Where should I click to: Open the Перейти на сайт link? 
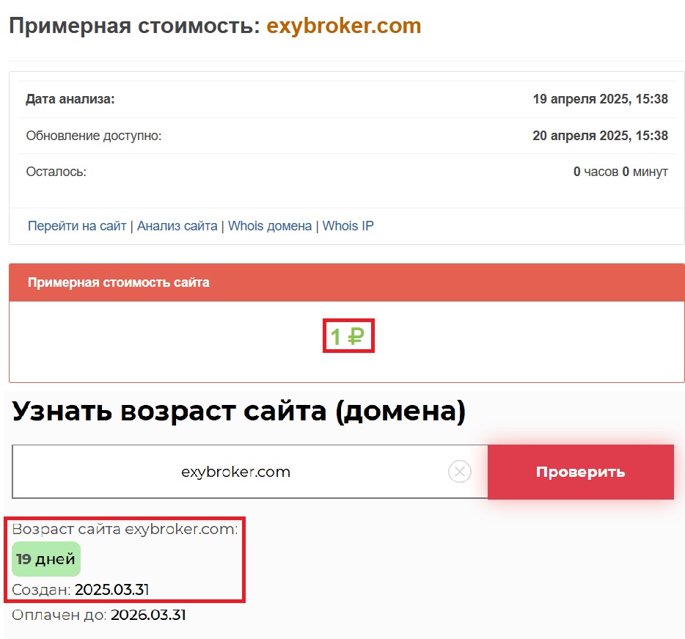click(x=77, y=226)
